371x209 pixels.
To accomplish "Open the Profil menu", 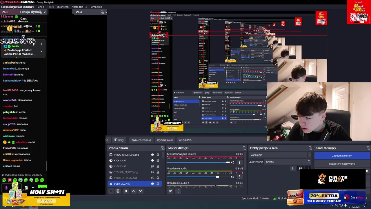I will tap(51, 7).
